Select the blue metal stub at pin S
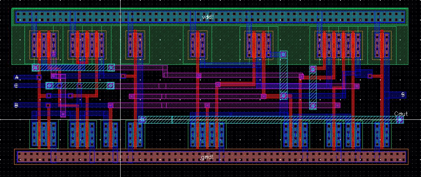 pos(395,95)
